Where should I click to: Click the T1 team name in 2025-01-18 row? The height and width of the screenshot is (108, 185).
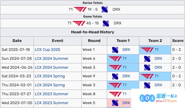[157, 50]
